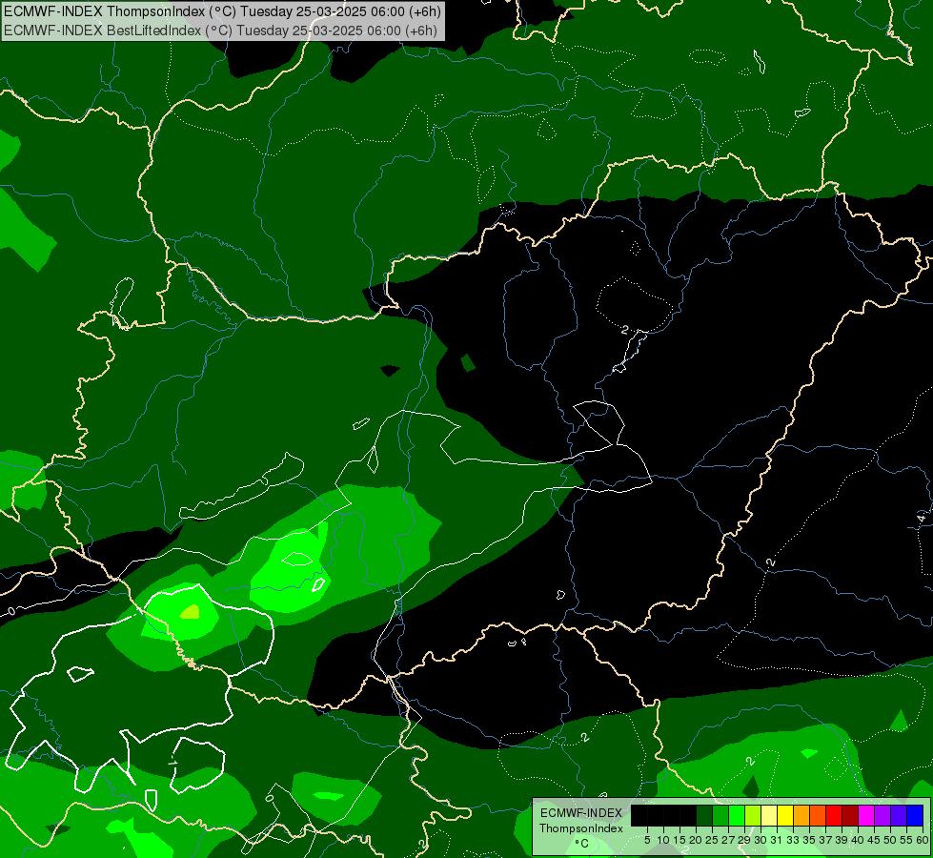Click the legend tick value '15'
Screen dimensions: 933x858
point(679,840)
